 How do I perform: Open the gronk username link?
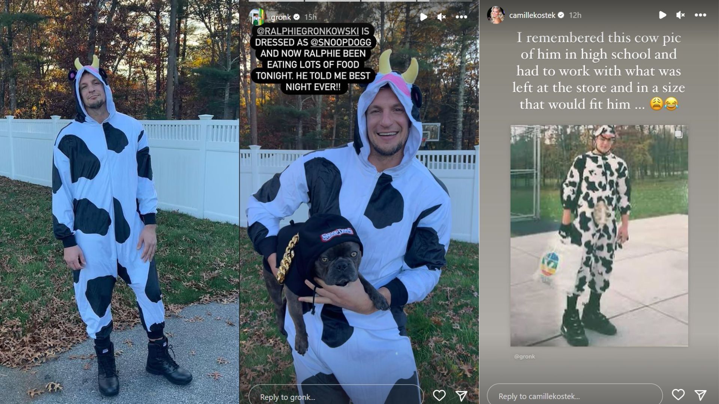(280, 17)
